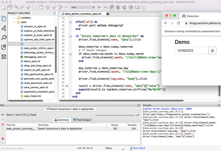The image size is (221, 151).
Task: Click the Paste clipboard icon
Action: 41,7
